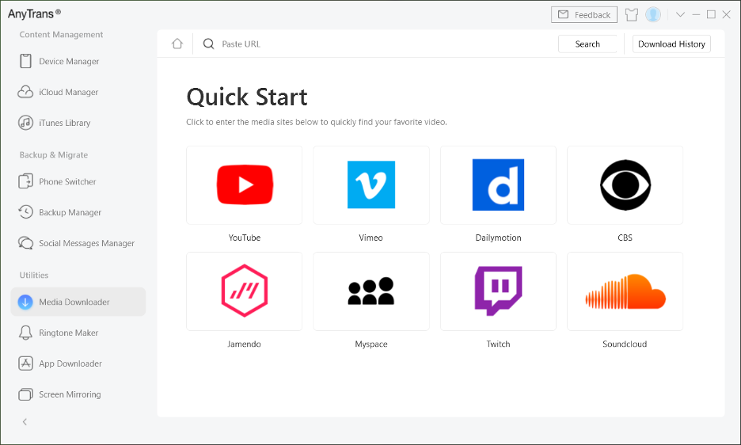Screen dimensions: 741x445
Task: Click the Twitch label text
Action: point(498,344)
